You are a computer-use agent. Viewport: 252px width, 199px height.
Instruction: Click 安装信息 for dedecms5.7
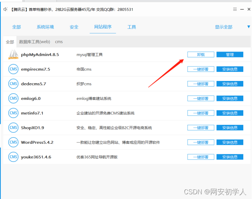230,84
